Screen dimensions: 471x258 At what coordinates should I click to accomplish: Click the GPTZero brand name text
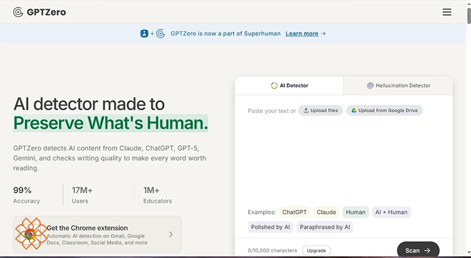point(46,12)
